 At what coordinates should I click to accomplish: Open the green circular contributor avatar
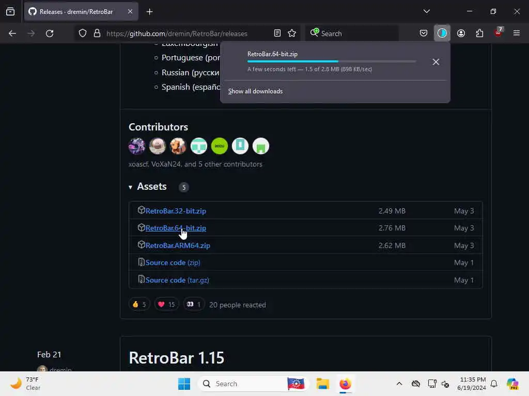tap(219, 146)
